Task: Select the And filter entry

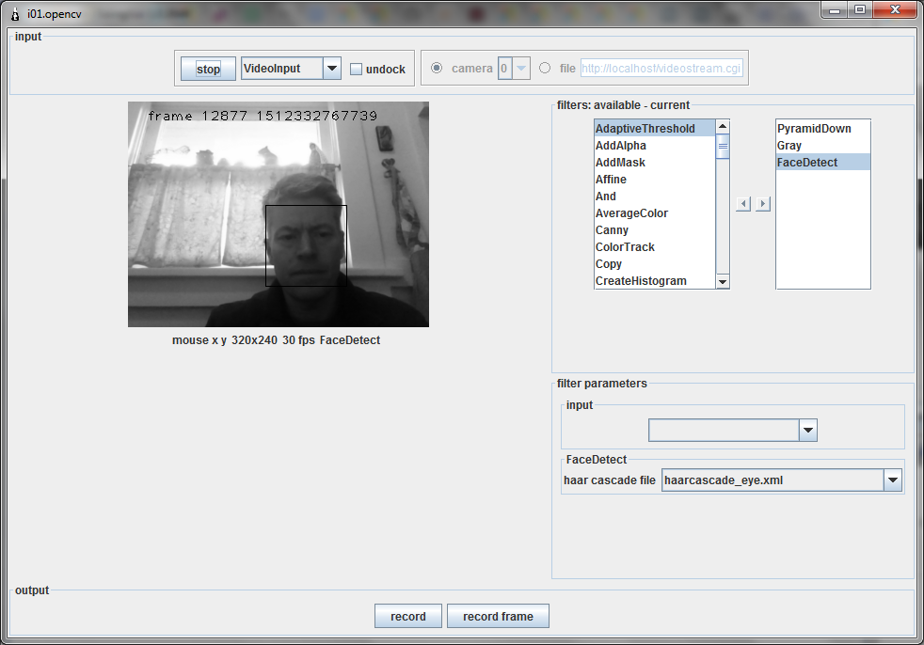Action: point(655,197)
